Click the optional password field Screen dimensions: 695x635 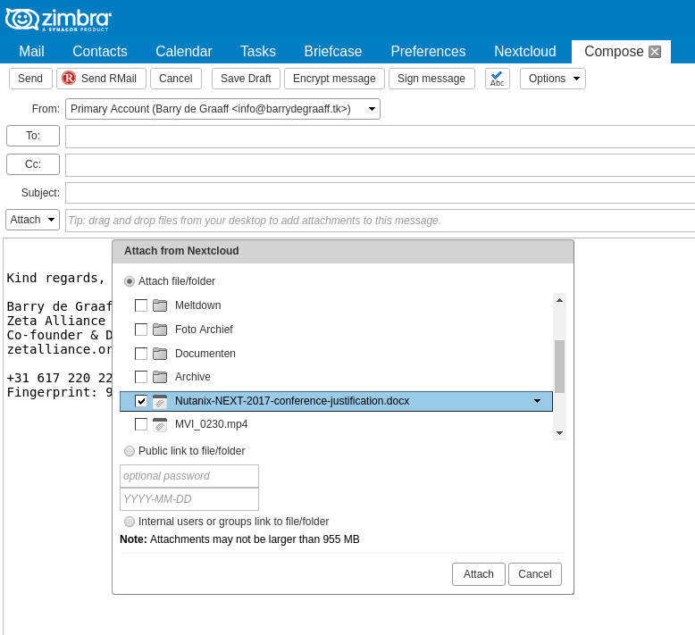point(189,476)
